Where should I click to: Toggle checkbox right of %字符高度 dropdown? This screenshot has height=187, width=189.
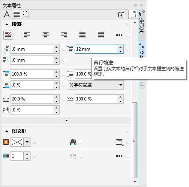tap(128, 85)
